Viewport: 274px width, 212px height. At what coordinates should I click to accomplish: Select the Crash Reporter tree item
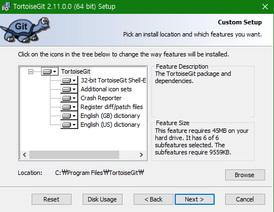101,98
